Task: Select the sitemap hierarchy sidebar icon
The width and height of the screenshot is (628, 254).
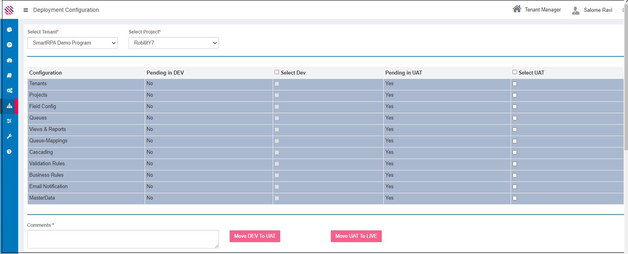Action: click(9, 106)
